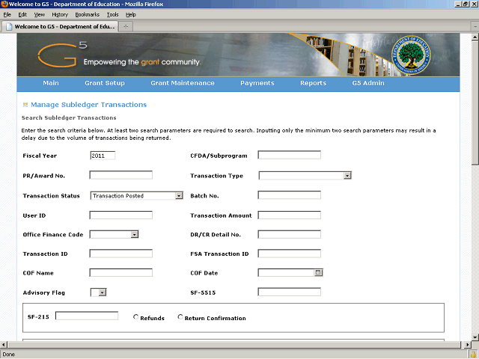This screenshot has height=359, width=479.
Task: Open the Grant Maintenance navigation item
Action: point(183,83)
